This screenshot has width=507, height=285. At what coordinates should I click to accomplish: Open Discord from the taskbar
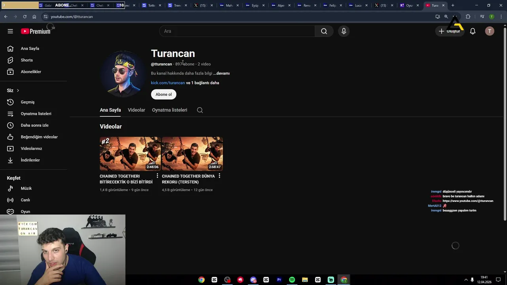pos(253,280)
